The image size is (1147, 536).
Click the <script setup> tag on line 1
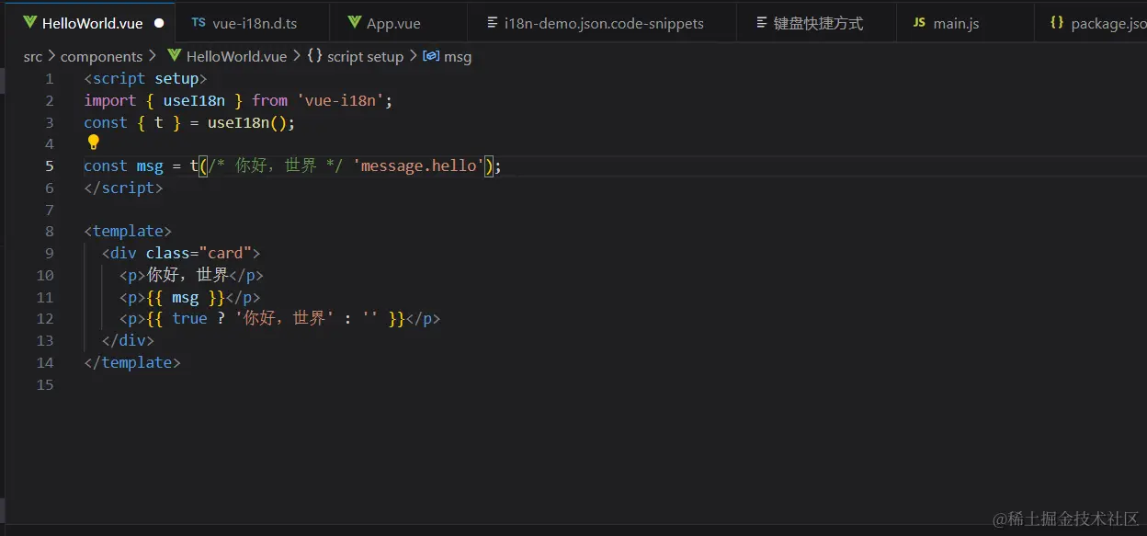tap(145, 79)
